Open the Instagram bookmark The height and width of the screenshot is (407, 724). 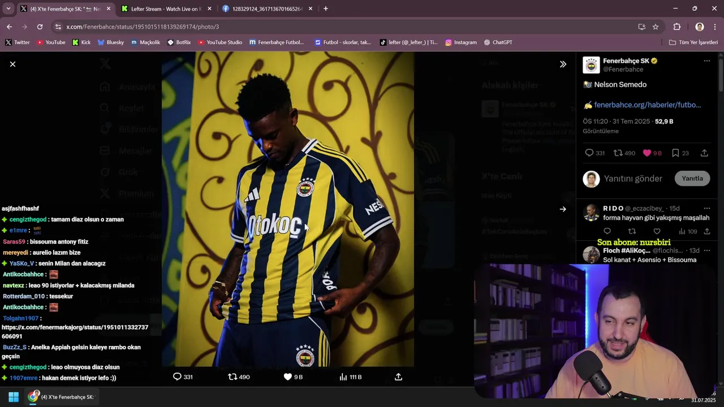[x=461, y=42]
